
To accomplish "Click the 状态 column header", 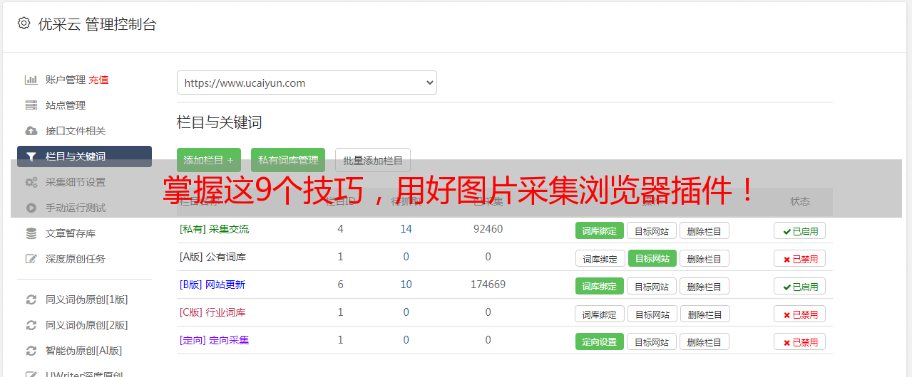I will click(800, 201).
